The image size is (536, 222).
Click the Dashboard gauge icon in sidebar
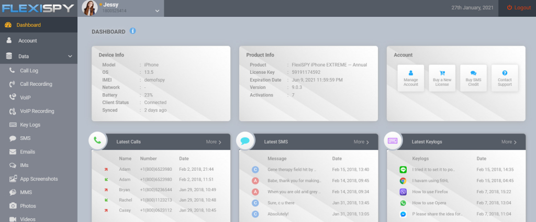point(8,25)
